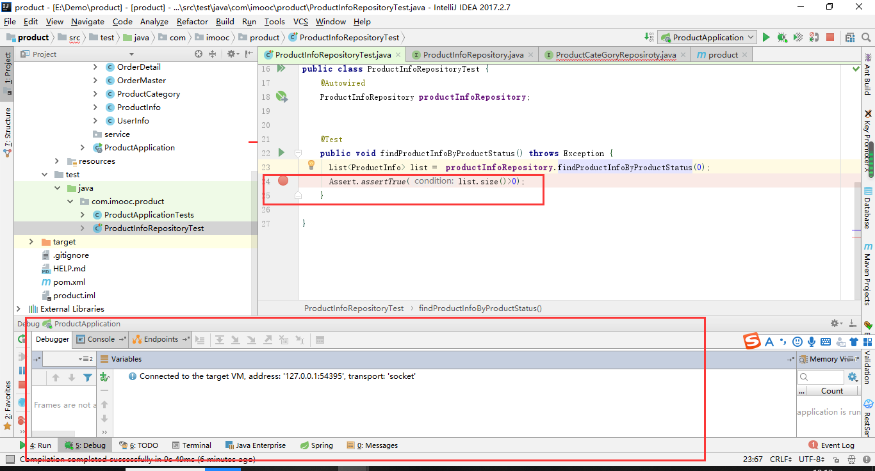Expand External Libraries node

(x=18, y=308)
